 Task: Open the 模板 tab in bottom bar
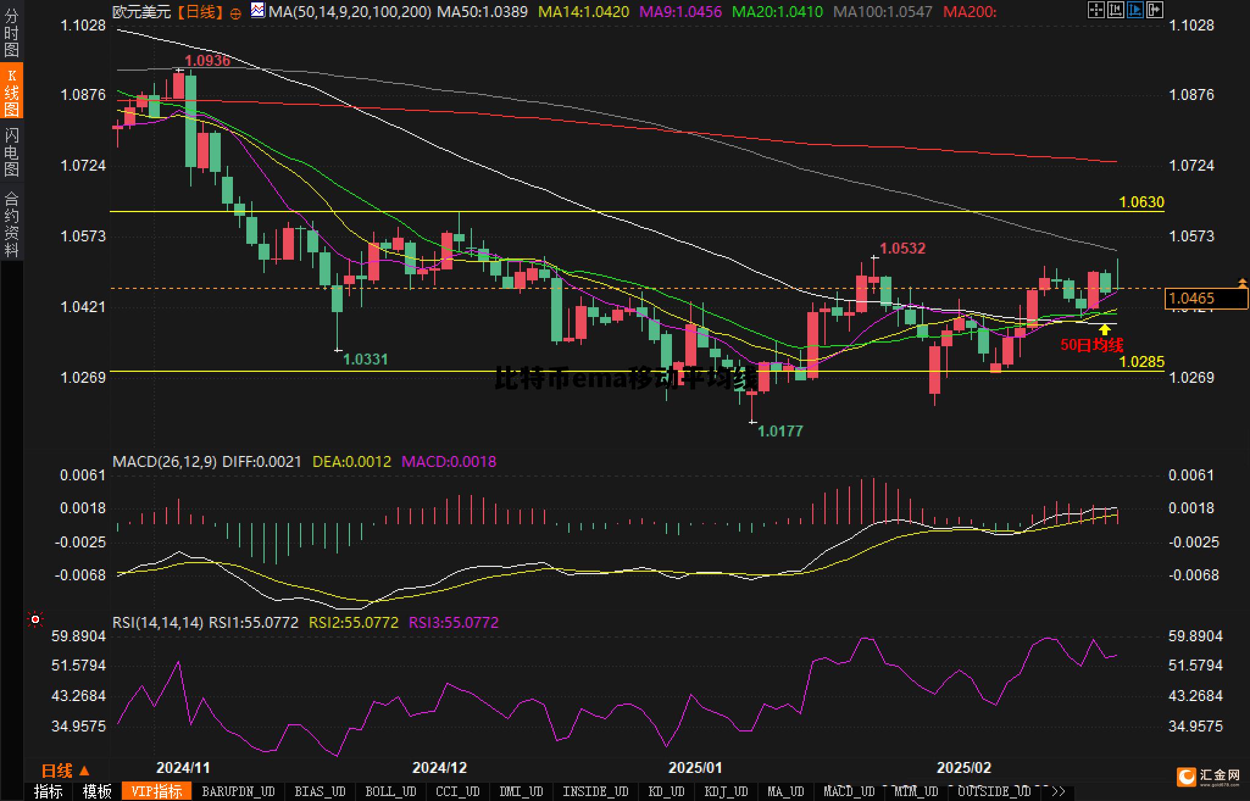click(x=97, y=791)
